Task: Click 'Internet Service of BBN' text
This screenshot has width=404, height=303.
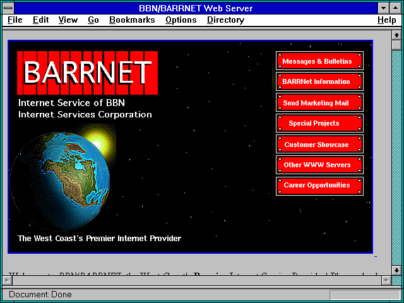Action: tap(71, 103)
